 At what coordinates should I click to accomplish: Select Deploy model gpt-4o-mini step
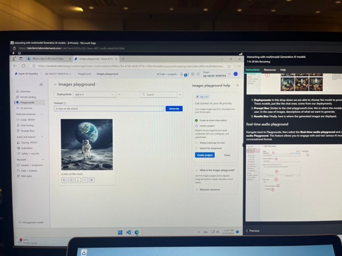pyautogui.click(x=210, y=143)
